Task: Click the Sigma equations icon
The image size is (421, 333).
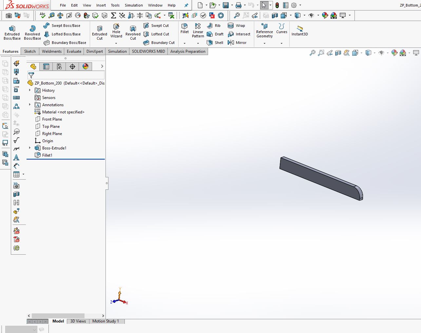Action: [x=113, y=15]
